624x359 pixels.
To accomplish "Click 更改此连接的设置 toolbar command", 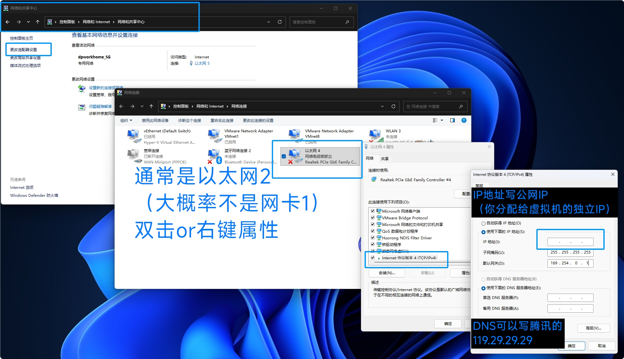I will tap(258, 120).
